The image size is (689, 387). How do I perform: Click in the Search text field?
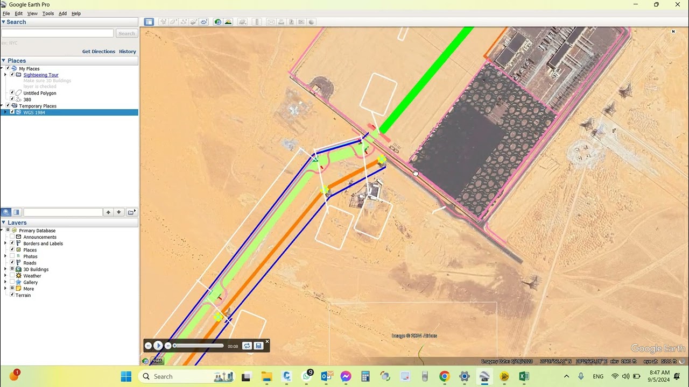(58, 33)
